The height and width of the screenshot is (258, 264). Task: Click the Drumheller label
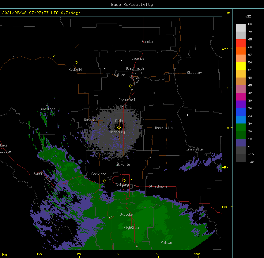(x=195, y=149)
